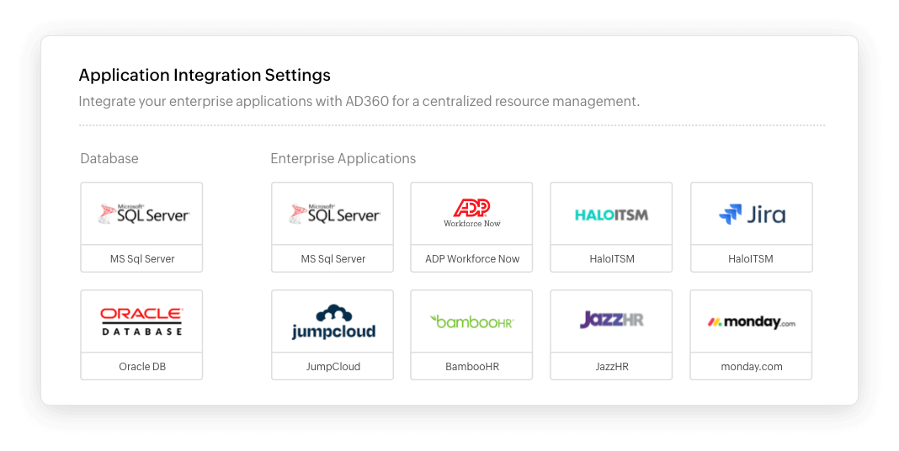Viewport: 899px width, 451px height.
Task: Click the 'ADP Workforce Now' label
Action: [472, 259]
